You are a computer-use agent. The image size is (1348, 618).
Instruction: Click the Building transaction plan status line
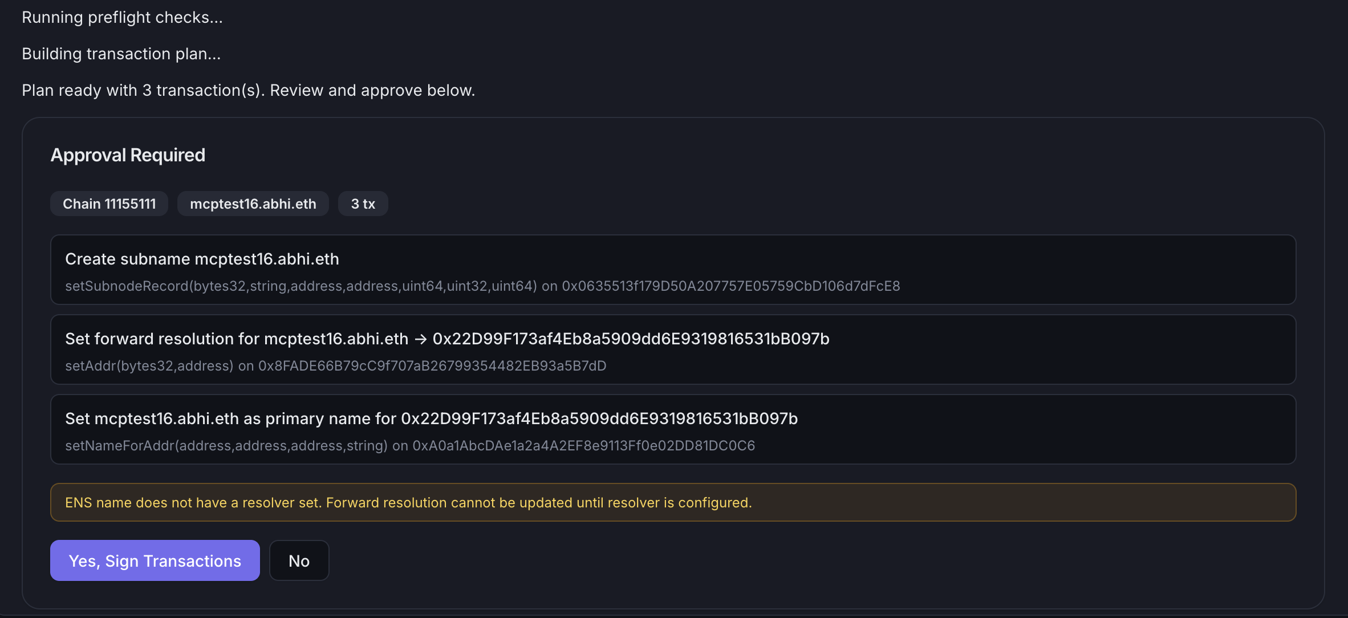coord(121,53)
